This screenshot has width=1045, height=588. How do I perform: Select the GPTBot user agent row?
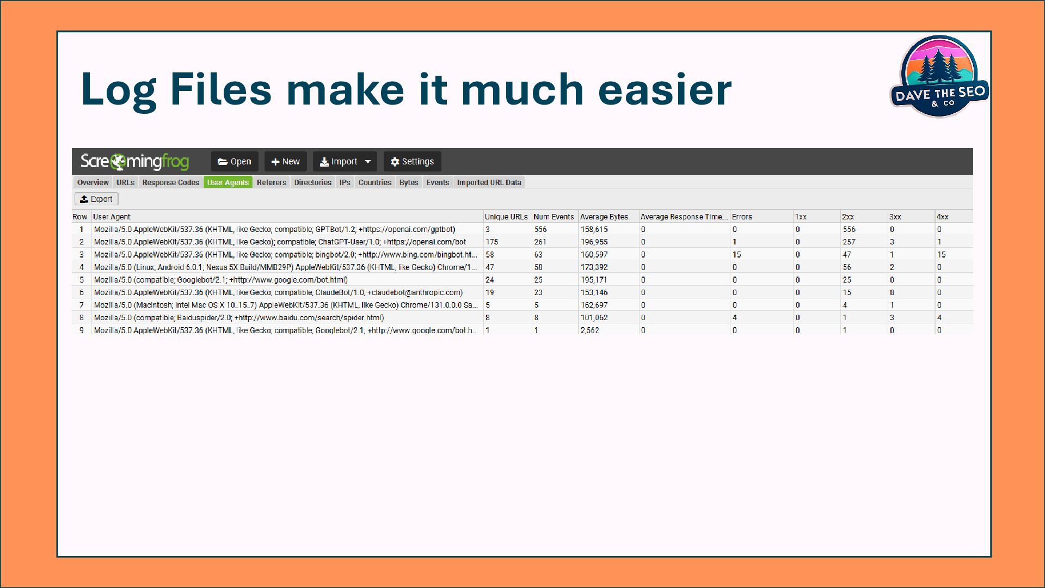[x=274, y=230]
